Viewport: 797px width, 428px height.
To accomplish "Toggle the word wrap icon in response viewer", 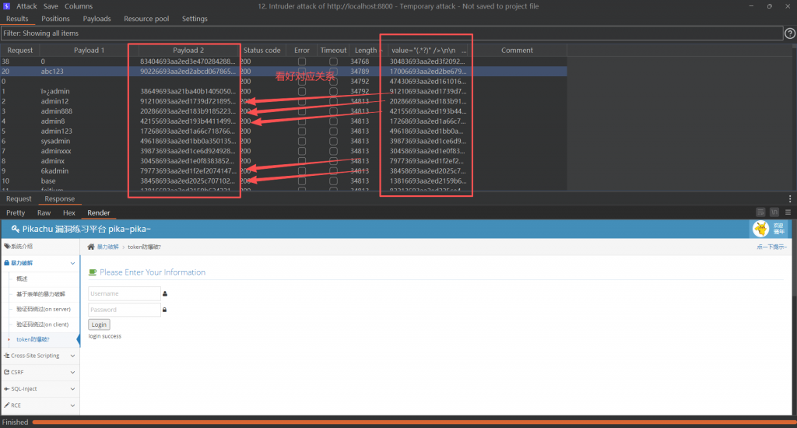I will pos(760,212).
